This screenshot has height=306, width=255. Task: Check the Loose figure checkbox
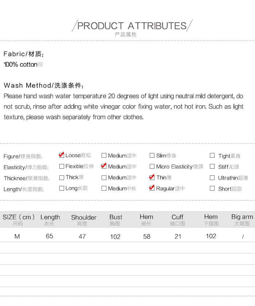point(62,155)
